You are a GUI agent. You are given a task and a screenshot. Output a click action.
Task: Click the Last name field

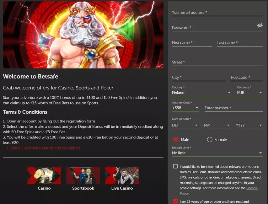(240, 43)
